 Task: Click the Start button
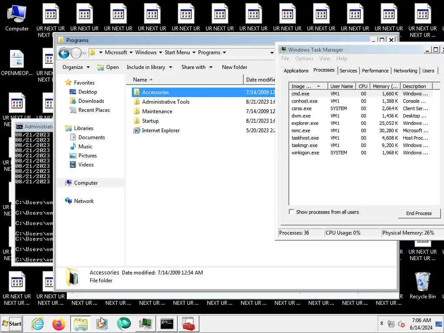pyautogui.click(x=12, y=323)
